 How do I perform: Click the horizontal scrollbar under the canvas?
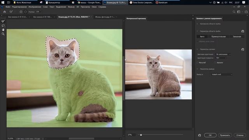(x=81, y=138)
